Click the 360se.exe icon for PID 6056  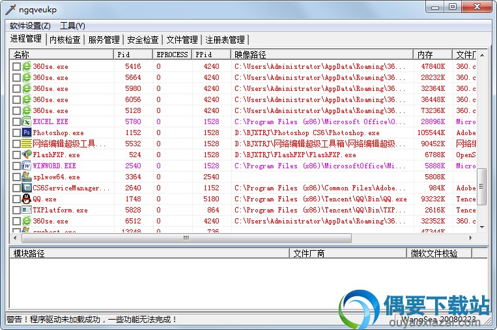(27, 99)
